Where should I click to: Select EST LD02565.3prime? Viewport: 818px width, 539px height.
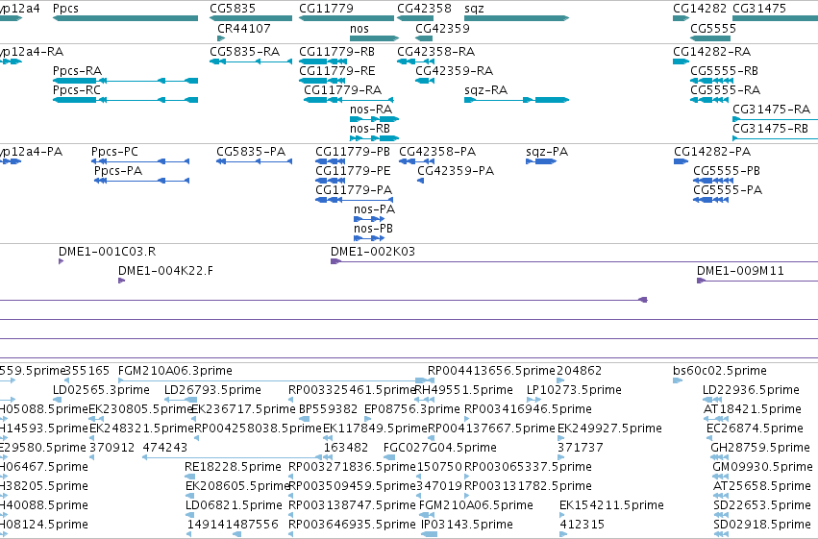pyautogui.click(x=101, y=390)
